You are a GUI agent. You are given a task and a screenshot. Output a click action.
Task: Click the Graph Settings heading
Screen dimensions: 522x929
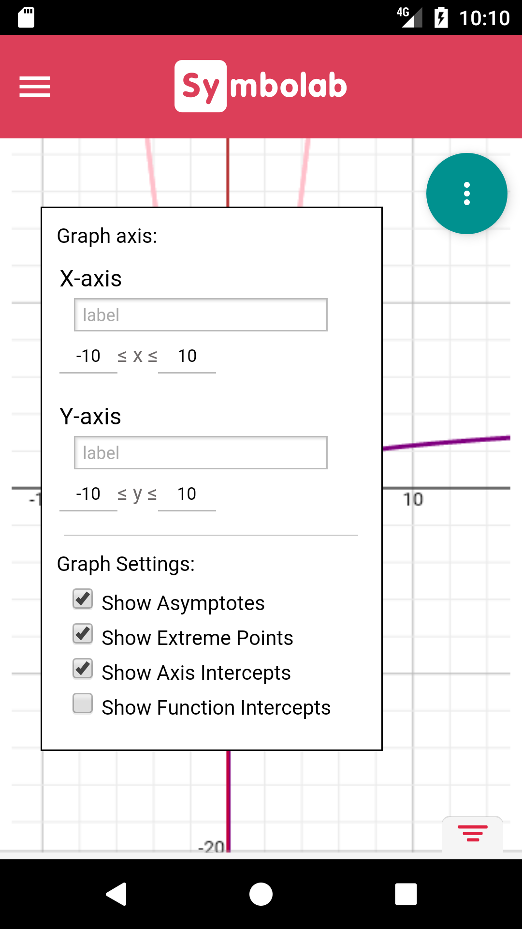click(x=127, y=564)
